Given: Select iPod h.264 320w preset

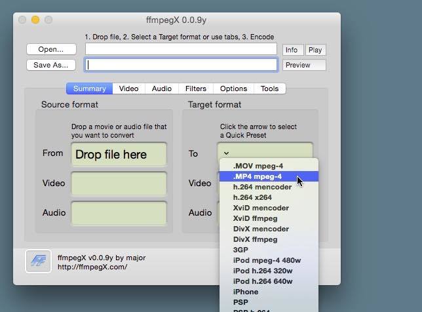Looking at the screenshot, I should coord(269,271).
